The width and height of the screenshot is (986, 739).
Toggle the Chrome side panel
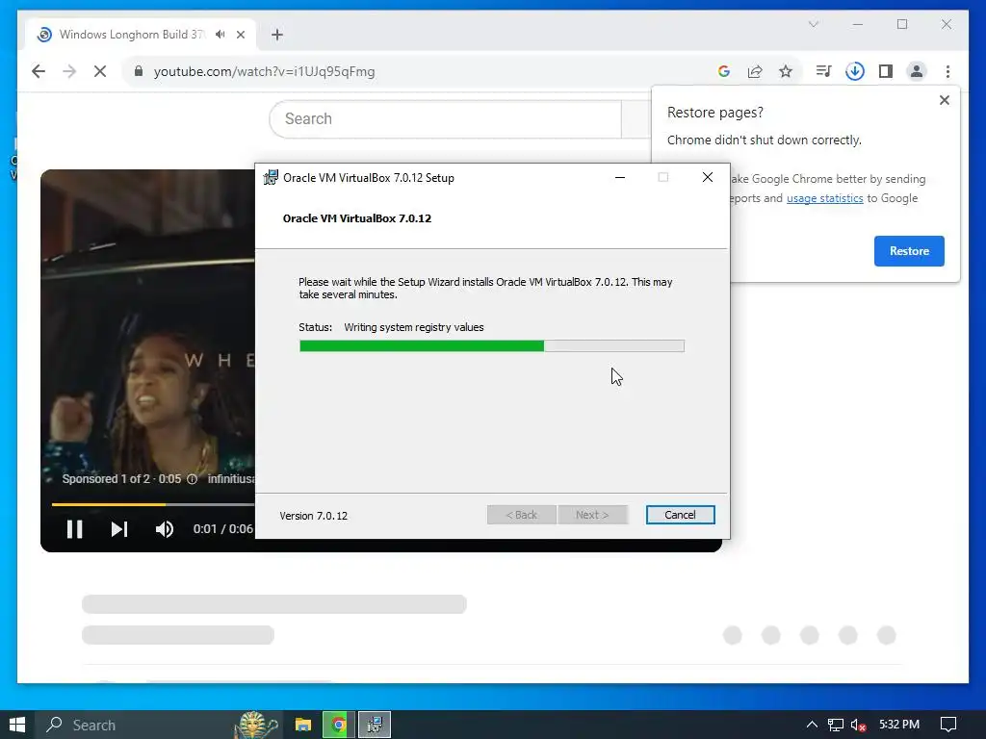click(886, 71)
